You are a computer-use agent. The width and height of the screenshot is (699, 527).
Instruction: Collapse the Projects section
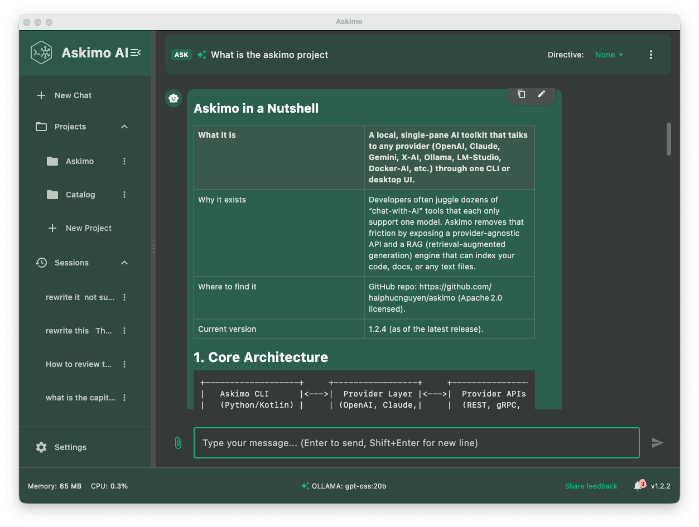click(124, 127)
